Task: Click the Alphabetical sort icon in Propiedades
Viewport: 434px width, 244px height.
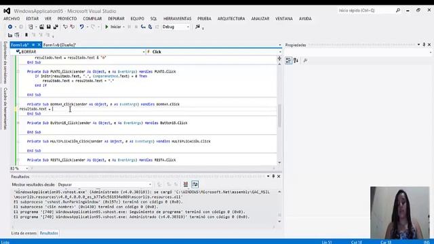Action: click(x=296, y=60)
